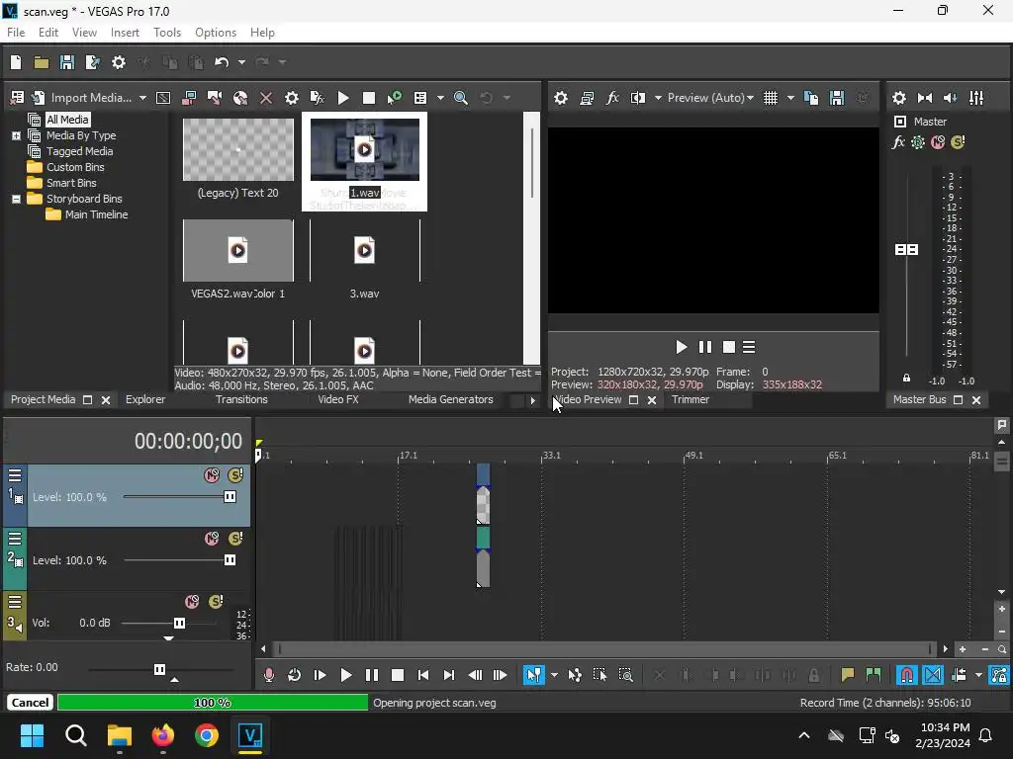Go to start of the project
This screenshot has width=1013, height=759.
pyautogui.click(x=423, y=675)
